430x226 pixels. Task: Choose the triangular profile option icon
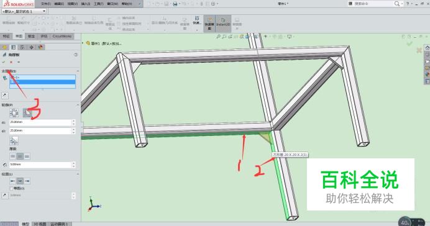(x=27, y=112)
